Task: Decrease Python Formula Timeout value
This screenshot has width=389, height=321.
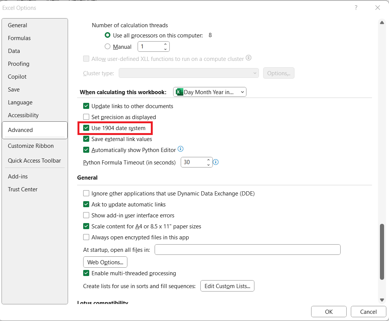Action: (208, 164)
